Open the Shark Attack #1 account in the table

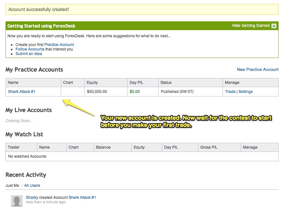(x=22, y=92)
